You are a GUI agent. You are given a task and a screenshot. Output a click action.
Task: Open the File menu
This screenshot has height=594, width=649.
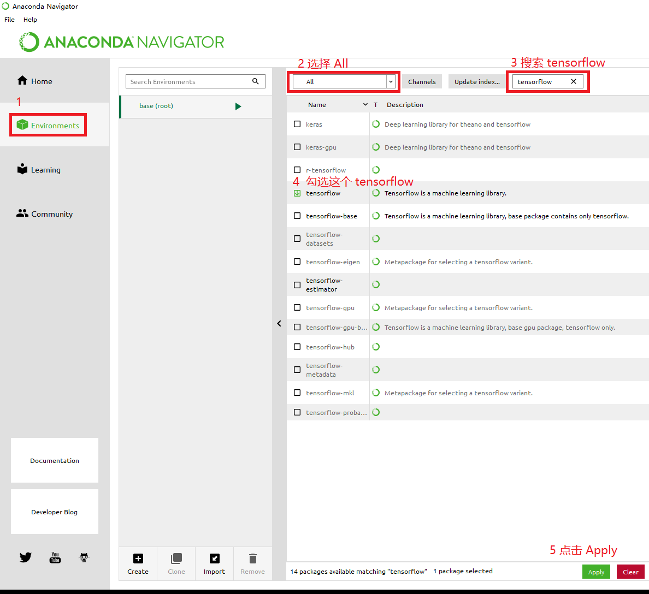pyautogui.click(x=9, y=19)
